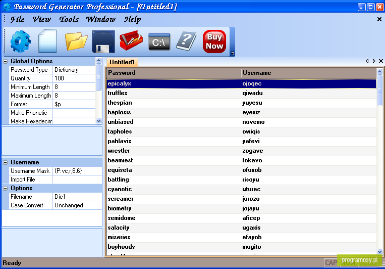Select the password row pahlavis
This screenshot has width=385, height=269.
pos(241,141)
